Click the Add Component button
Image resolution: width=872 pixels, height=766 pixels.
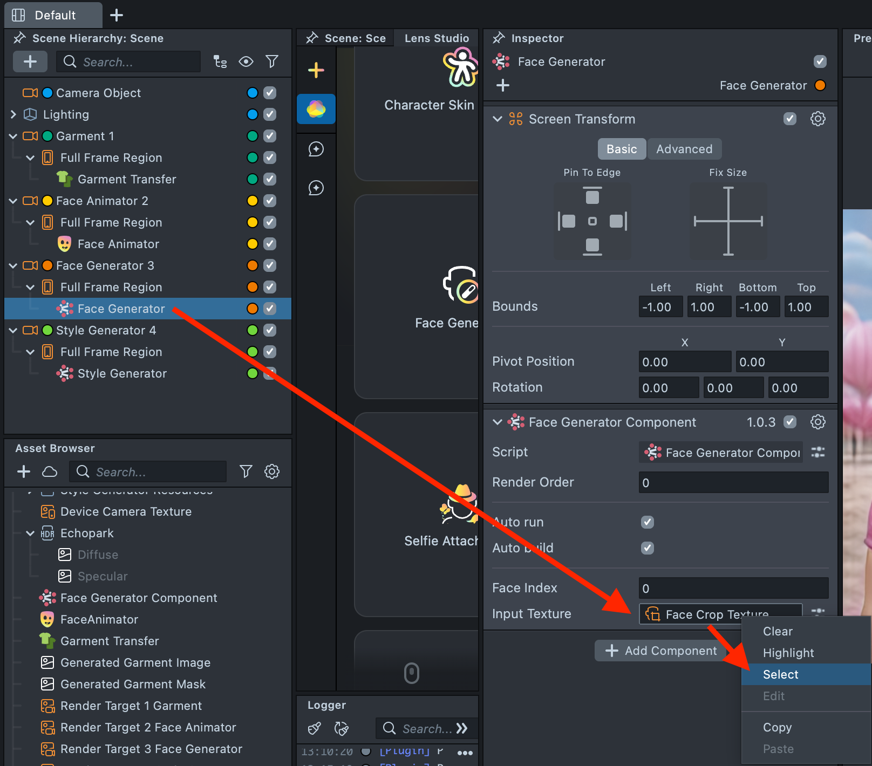pos(661,651)
